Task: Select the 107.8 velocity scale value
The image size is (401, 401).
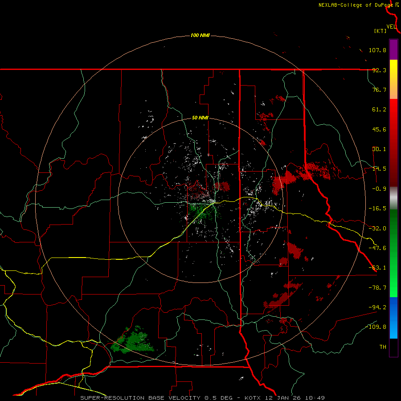Action: [x=377, y=50]
